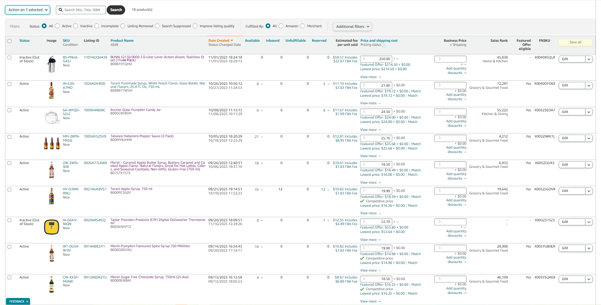
Task: Sort by the SKU column header
Action: [x=66, y=40]
